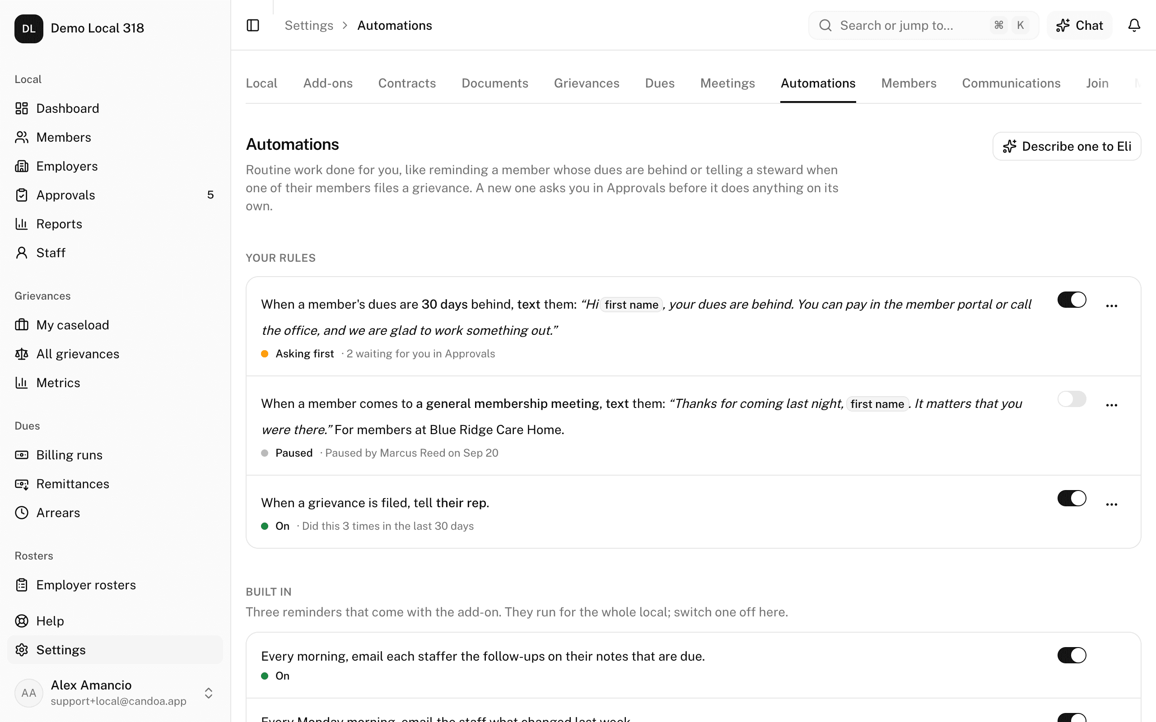This screenshot has width=1156, height=722.
Task: Open the notifications bell
Action: [1134, 25]
